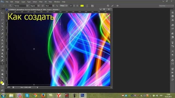Screen dimensions: 175x98
Task: Open the Info panel icon
Action: [173, 16]
